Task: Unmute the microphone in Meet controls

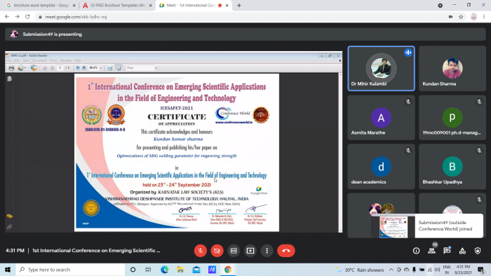Action: click(201, 251)
